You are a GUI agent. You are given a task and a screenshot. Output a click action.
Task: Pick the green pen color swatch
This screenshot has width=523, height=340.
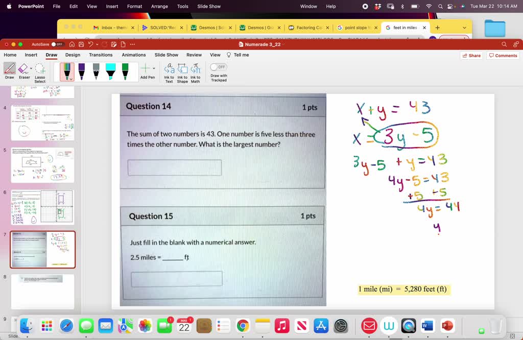click(x=125, y=70)
